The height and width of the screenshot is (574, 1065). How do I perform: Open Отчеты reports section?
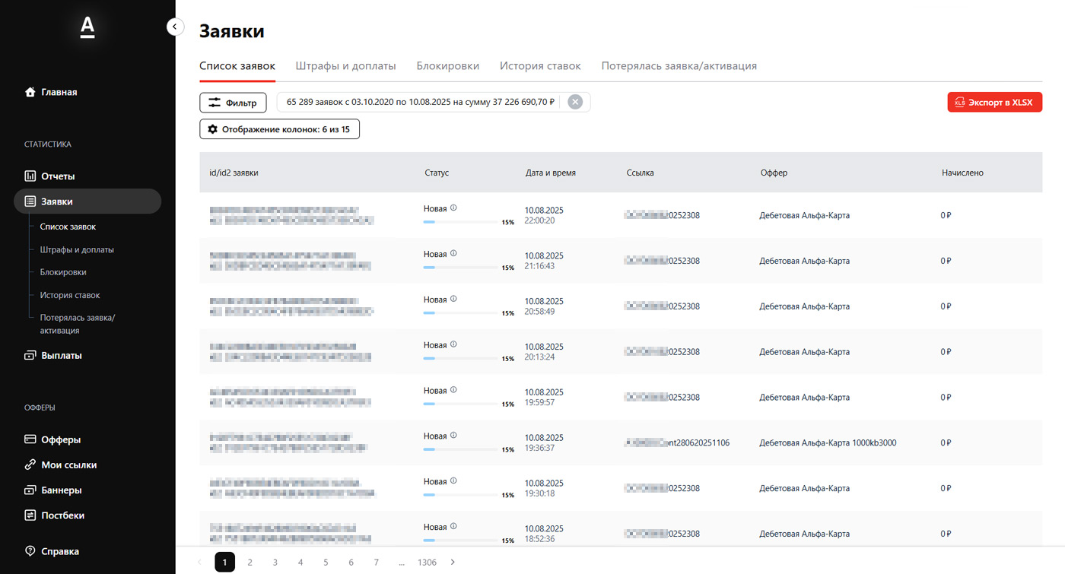tap(58, 176)
